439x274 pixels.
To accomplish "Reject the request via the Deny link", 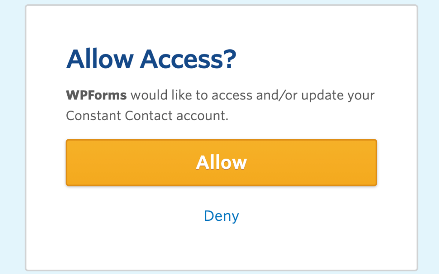I will point(221,216).
